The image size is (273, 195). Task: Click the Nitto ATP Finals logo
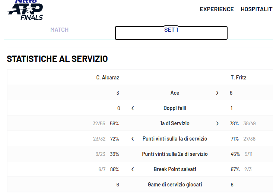[x=25, y=10]
